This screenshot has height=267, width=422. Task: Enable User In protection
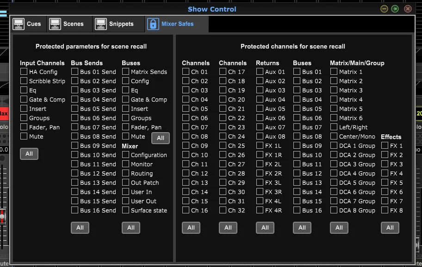pyautogui.click(x=125, y=192)
